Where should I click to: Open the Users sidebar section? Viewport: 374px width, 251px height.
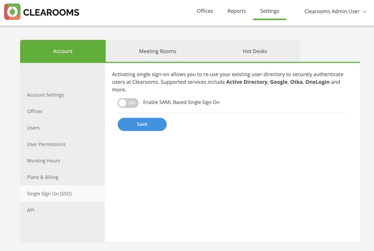pyautogui.click(x=33, y=128)
